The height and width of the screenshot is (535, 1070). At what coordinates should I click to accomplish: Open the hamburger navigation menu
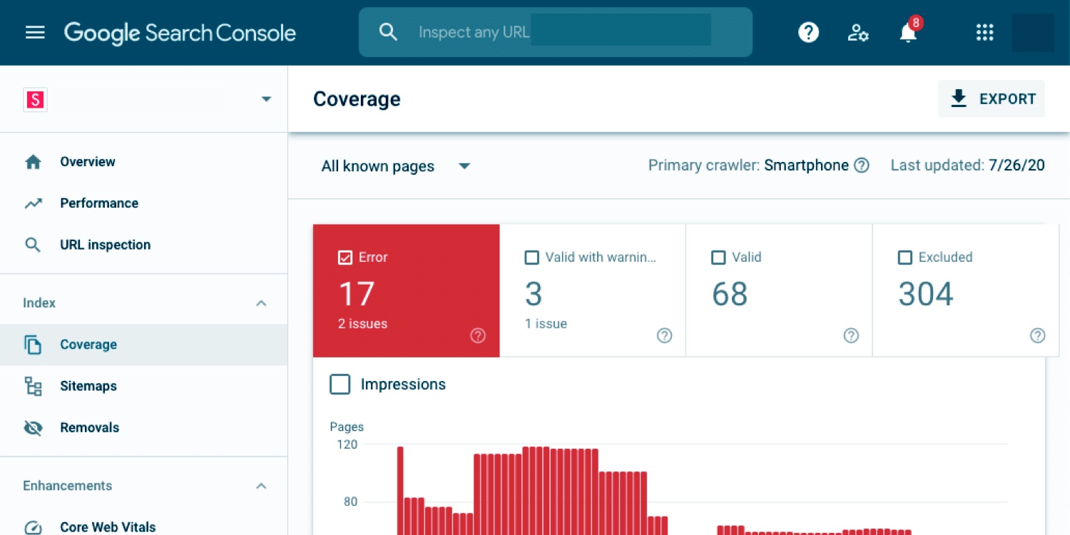[35, 33]
